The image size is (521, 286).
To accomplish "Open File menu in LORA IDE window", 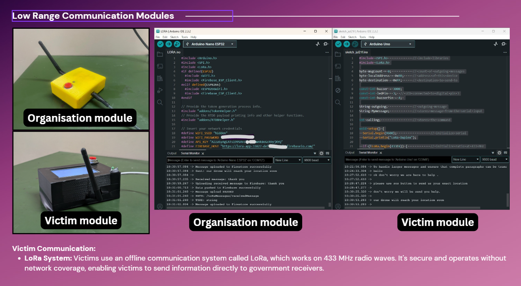I will point(158,37).
